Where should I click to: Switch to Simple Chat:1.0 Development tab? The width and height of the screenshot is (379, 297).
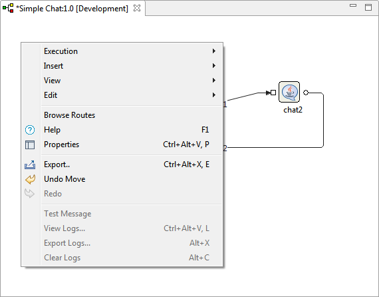[72, 9]
